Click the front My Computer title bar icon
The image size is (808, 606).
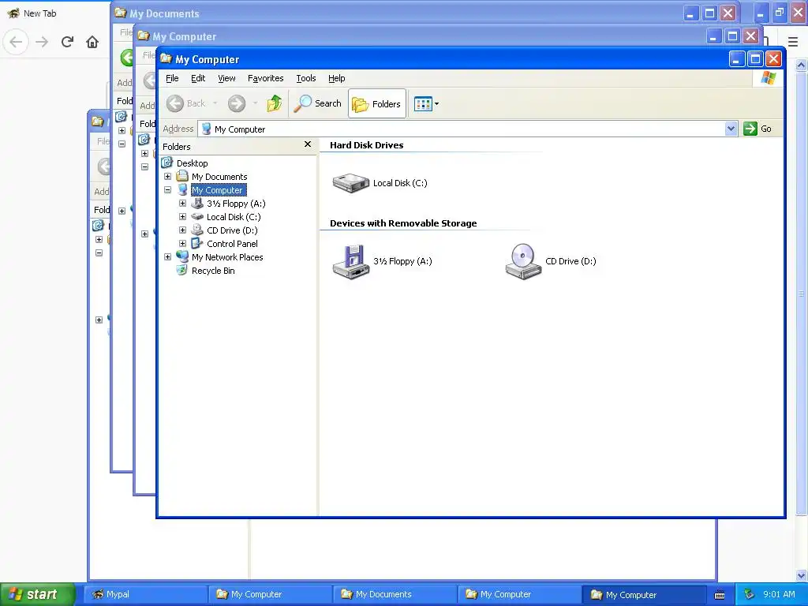pyautogui.click(x=166, y=58)
